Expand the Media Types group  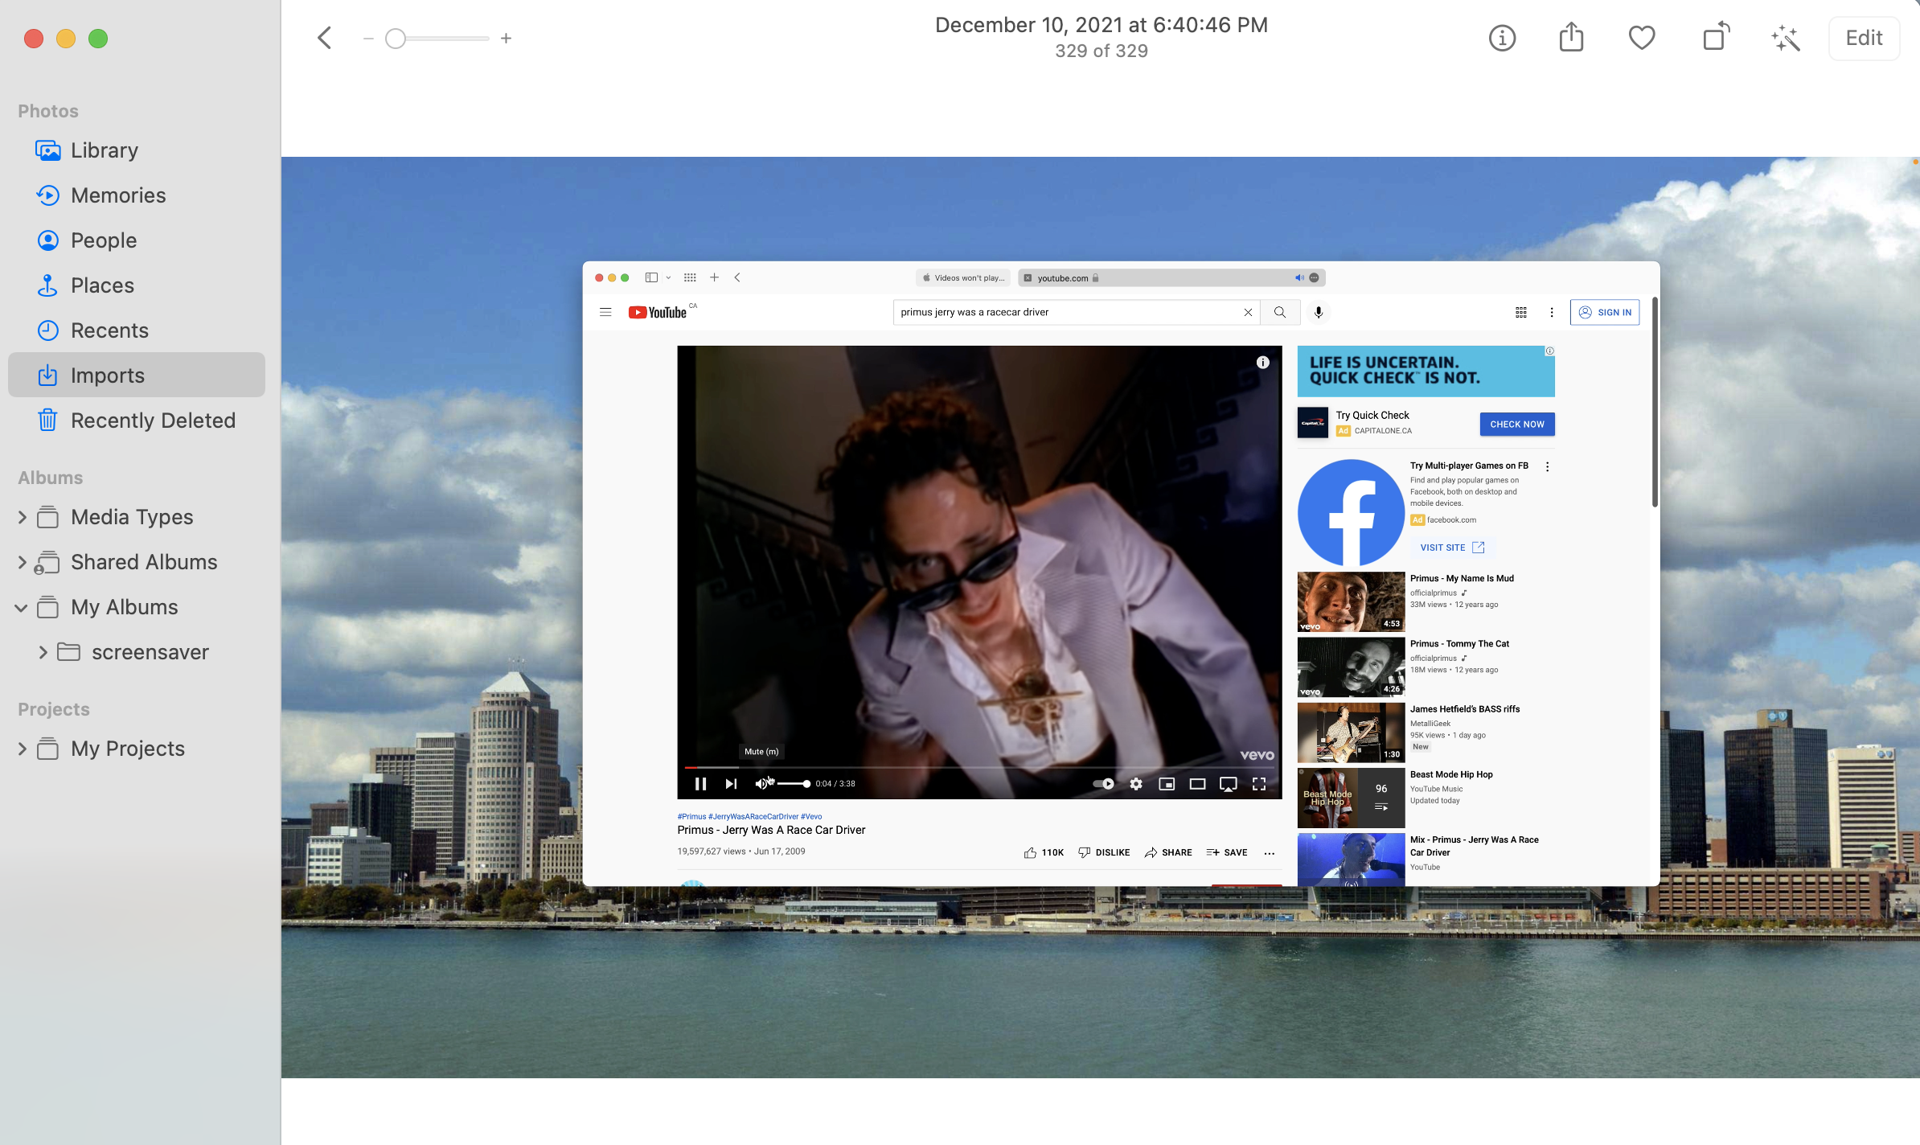(x=22, y=517)
